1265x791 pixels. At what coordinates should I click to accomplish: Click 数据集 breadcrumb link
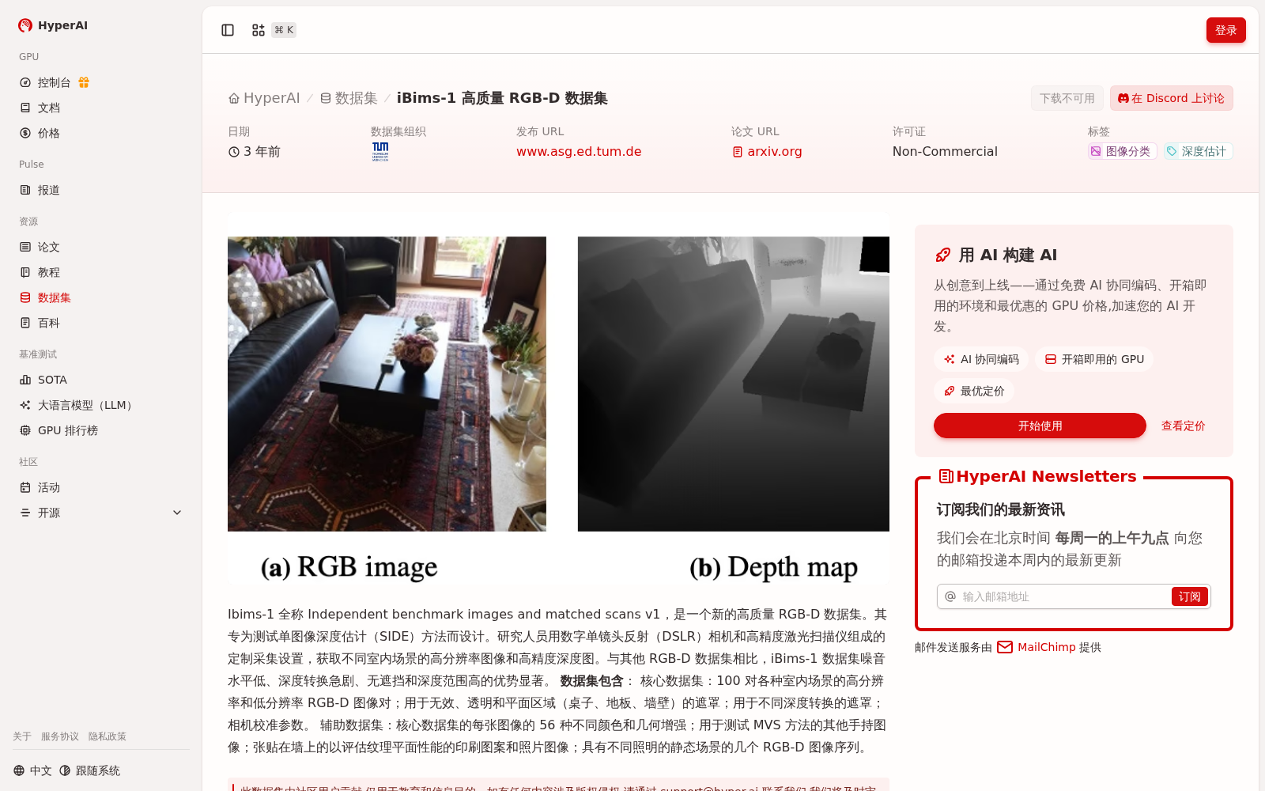tap(349, 98)
